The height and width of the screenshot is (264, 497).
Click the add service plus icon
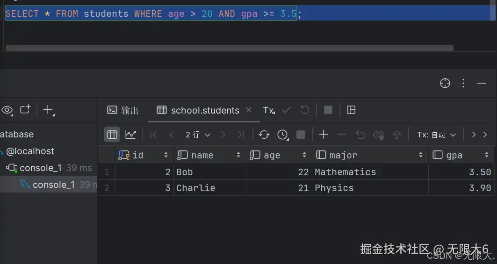coord(48,110)
